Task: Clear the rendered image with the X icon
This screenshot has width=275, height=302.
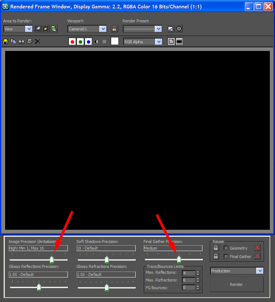Action: [37, 41]
